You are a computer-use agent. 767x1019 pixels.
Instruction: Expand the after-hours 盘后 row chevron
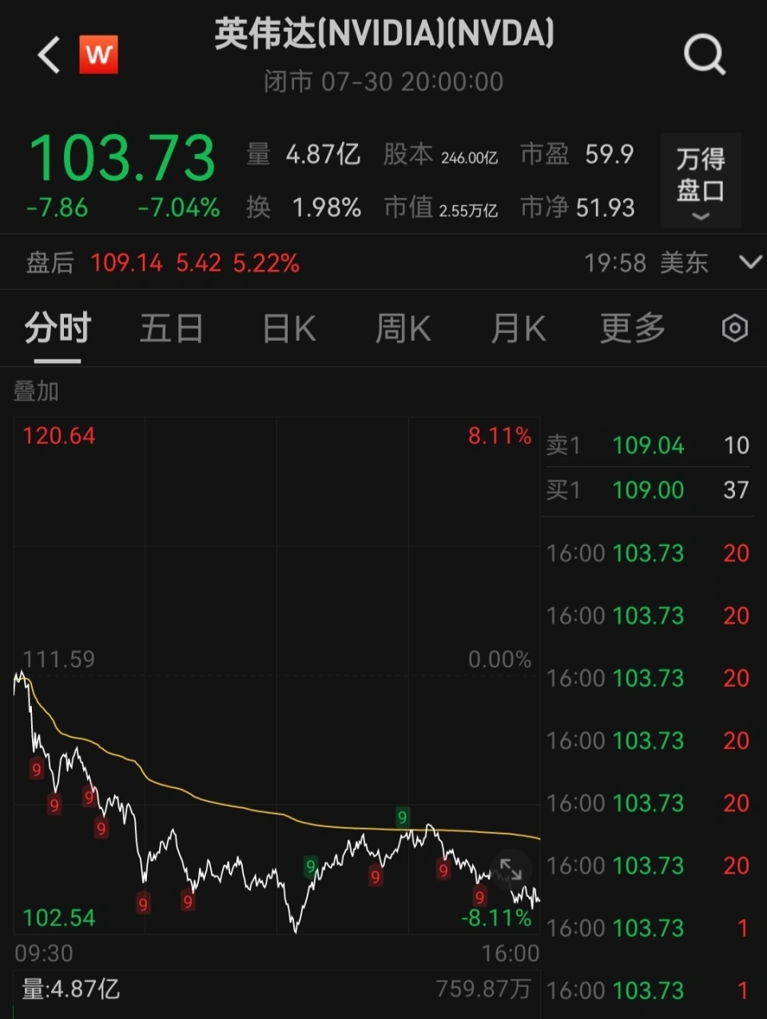click(x=750, y=262)
